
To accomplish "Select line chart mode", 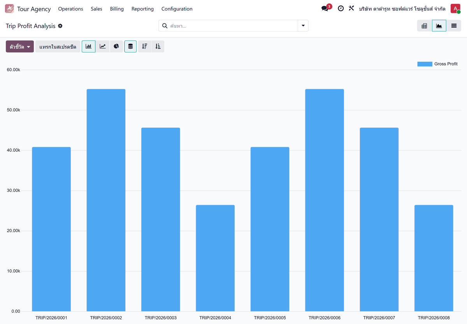I will 102,47.
